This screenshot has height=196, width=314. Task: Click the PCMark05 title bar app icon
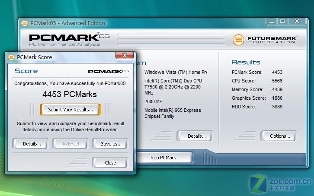(24, 23)
